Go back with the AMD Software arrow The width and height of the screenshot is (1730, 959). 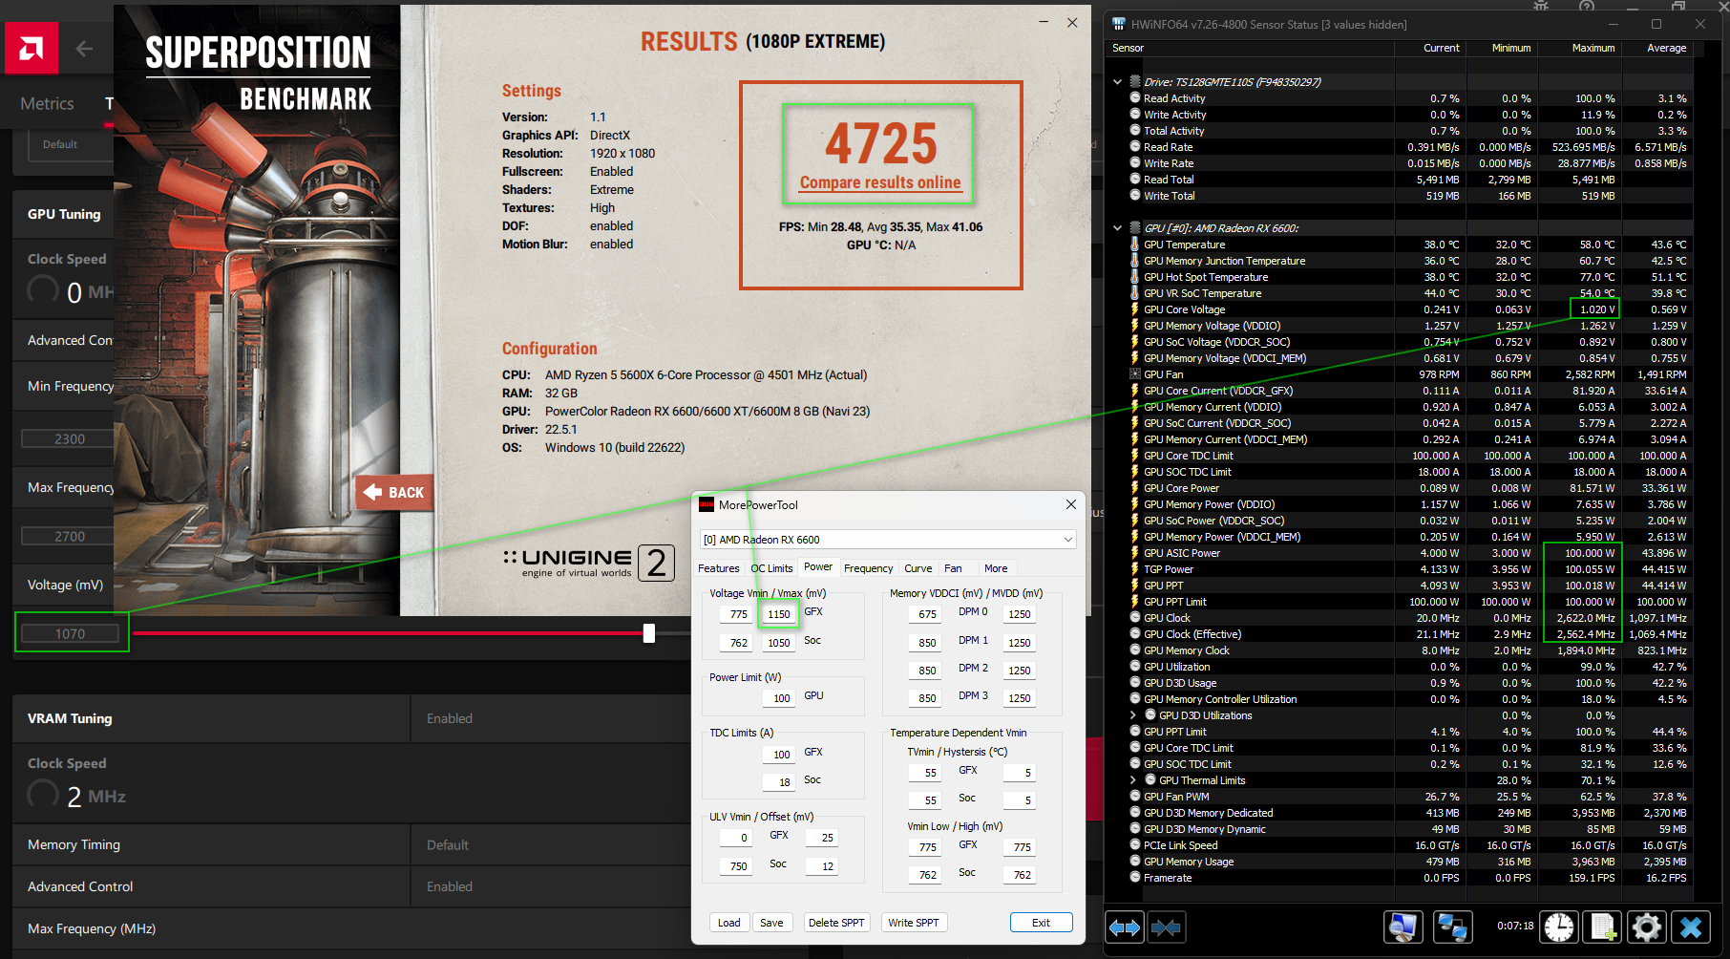[84, 49]
